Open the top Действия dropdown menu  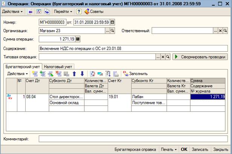[12, 12]
